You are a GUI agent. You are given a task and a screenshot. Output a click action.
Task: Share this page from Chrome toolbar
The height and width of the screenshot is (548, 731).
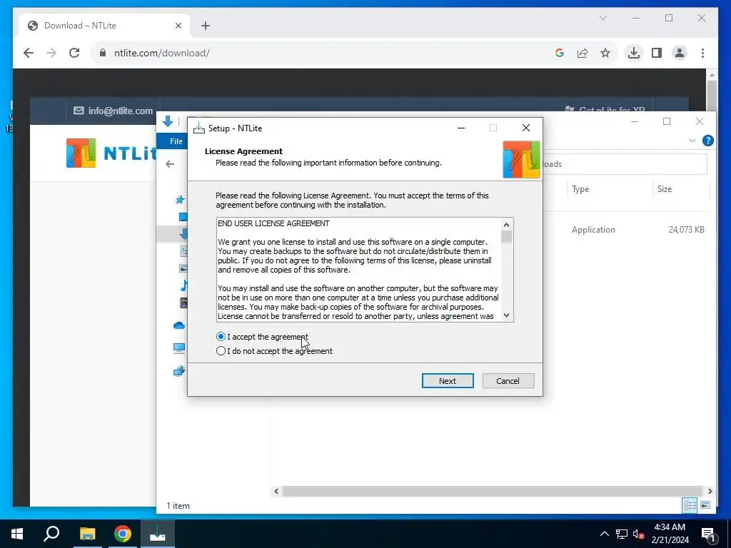(x=583, y=53)
